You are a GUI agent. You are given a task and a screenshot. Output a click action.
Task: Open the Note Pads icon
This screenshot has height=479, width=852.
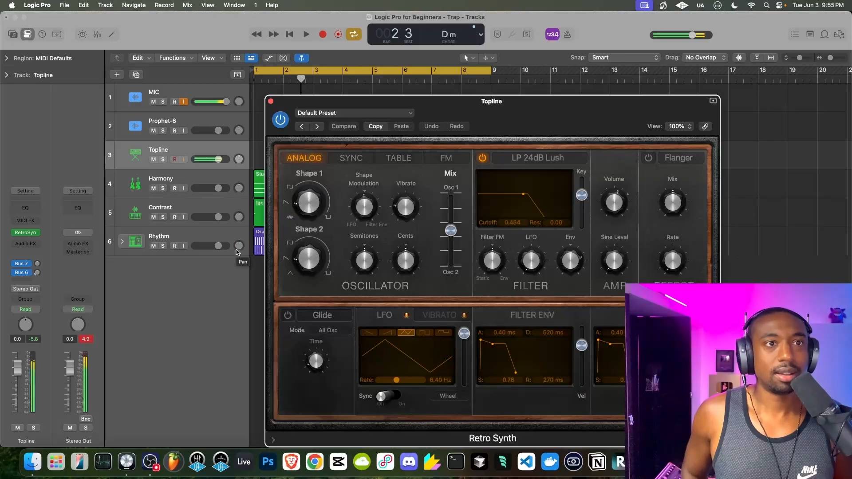(x=810, y=34)
